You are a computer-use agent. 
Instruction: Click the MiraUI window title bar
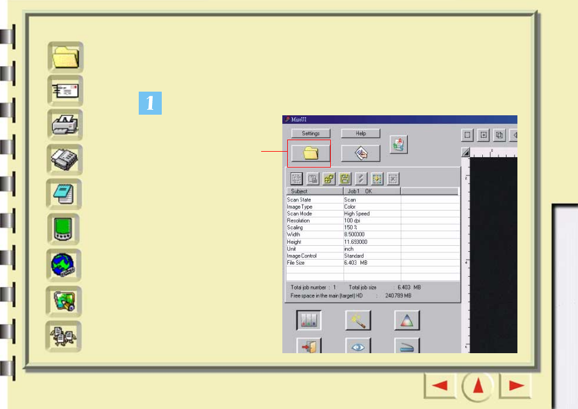point(400,119)
